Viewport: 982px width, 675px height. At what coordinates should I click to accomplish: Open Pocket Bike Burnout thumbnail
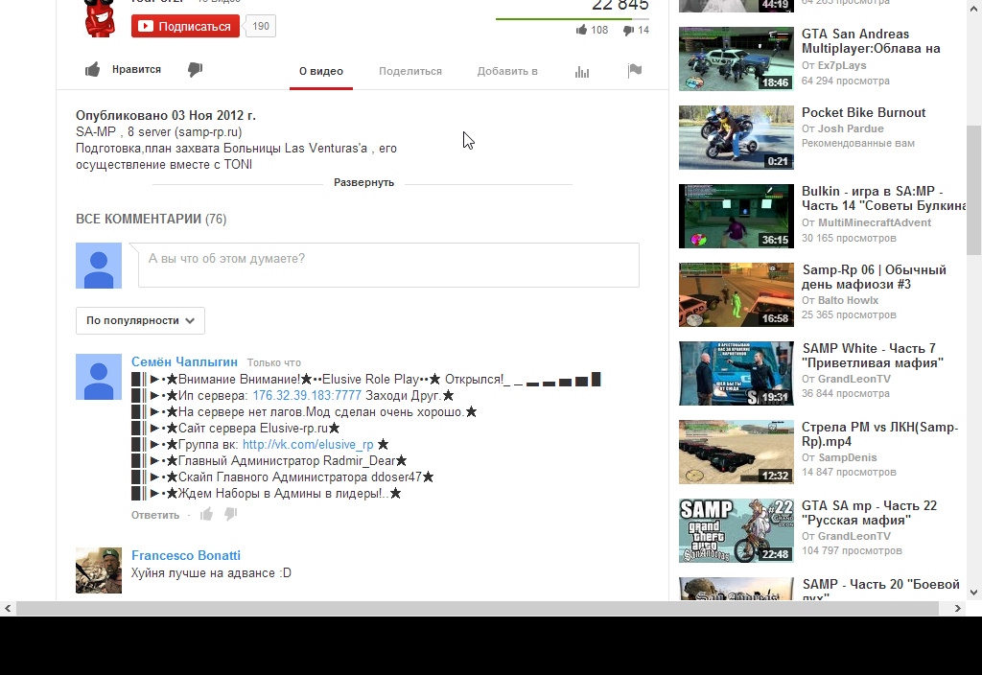[x=736, y=138]
